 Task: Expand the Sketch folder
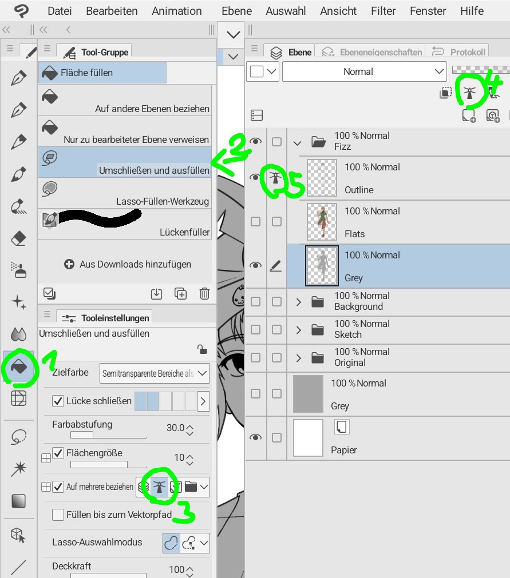[299, 330]
